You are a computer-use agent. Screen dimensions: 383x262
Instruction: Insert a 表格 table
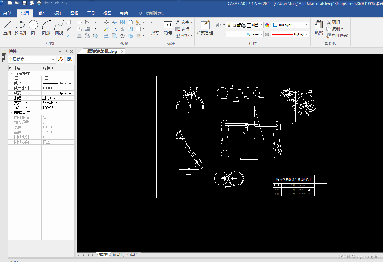click(183, 29)
